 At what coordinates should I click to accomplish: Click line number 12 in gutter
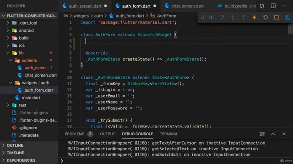pos(69,90)
